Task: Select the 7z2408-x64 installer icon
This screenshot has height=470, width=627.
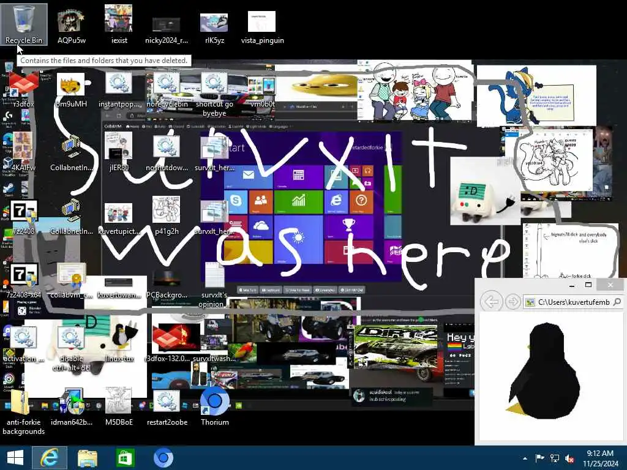Action: 24,281
